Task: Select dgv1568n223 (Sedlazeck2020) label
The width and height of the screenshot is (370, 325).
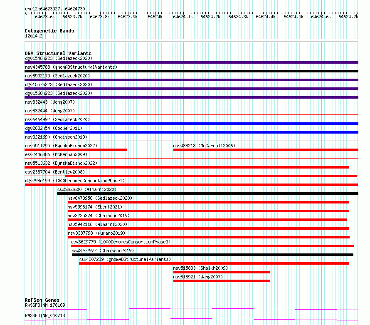Action: point(59,93)
